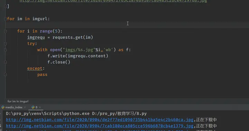
Task: Click the 'except:' keyword
Action: coord(36,69)
